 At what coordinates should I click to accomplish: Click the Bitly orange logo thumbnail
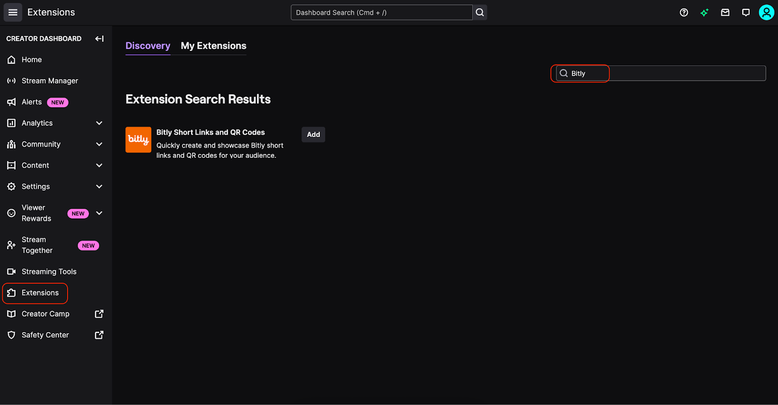(139, 140)
